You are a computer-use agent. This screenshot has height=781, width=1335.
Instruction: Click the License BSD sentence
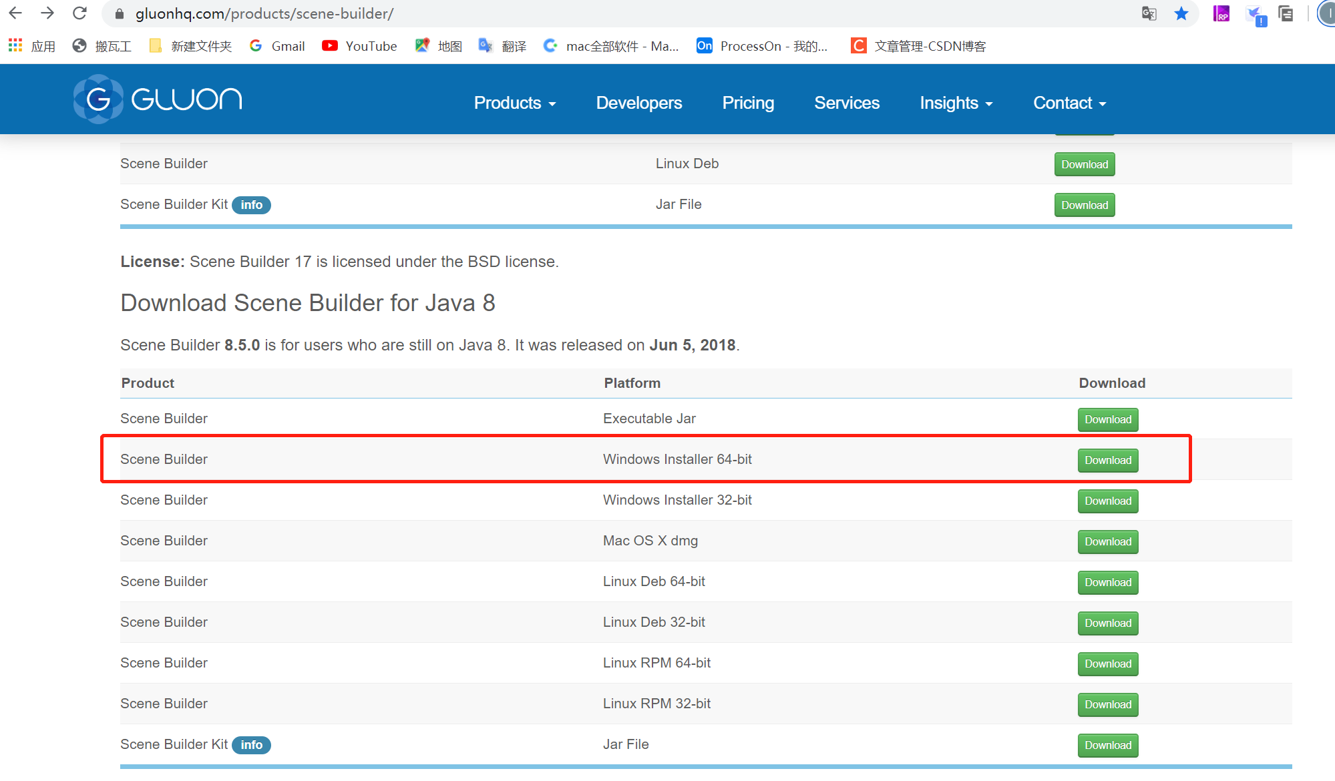click(339, 262)
